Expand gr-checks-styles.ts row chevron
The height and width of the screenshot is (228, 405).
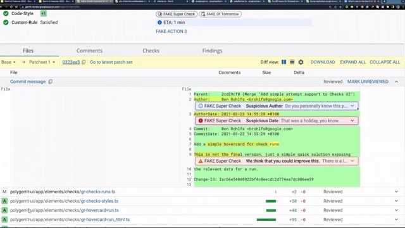point(396,201)
